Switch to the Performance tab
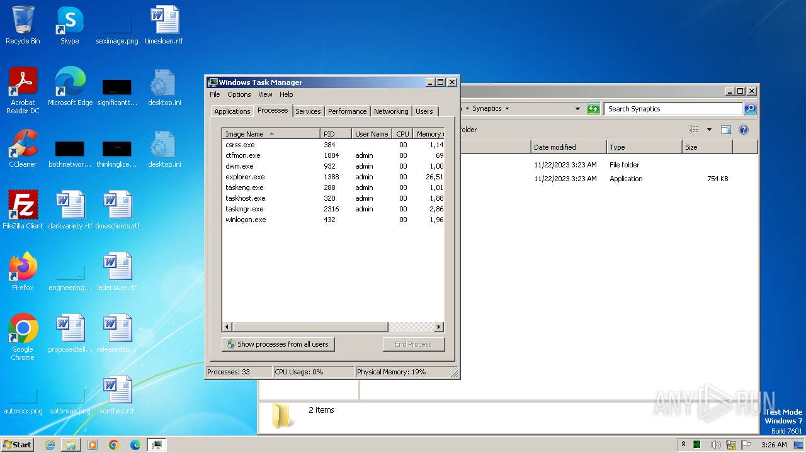The height and width of the screenshot is (453, 806). [x=347, y=111]
